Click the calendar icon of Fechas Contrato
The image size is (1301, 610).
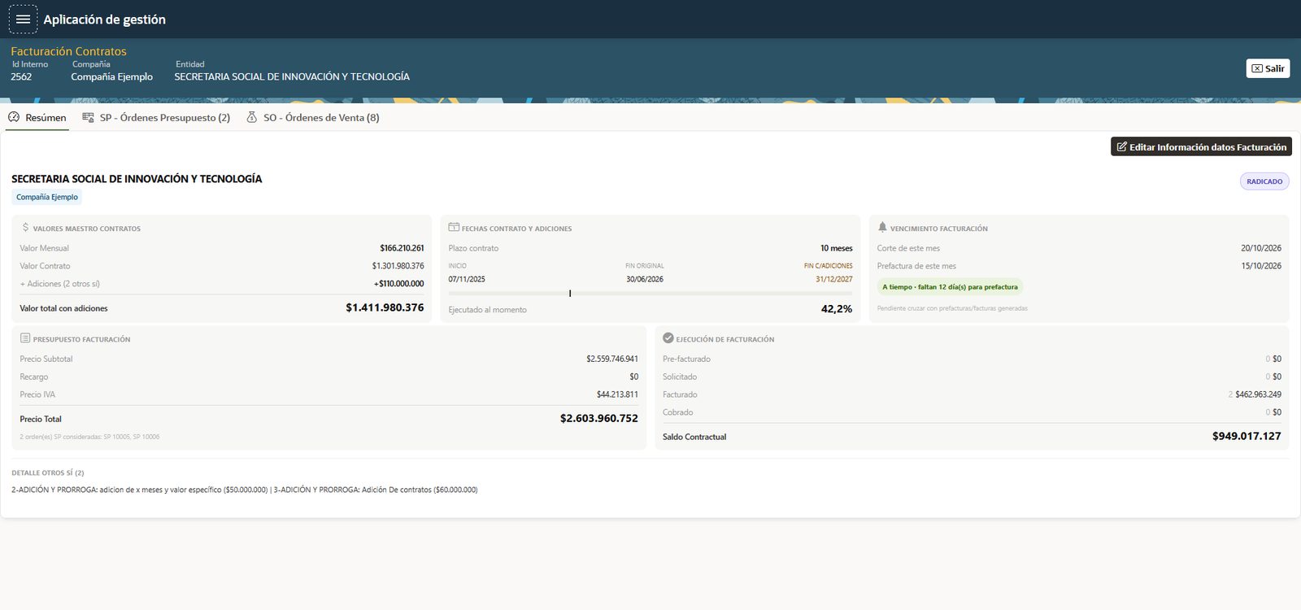point(454,228)
